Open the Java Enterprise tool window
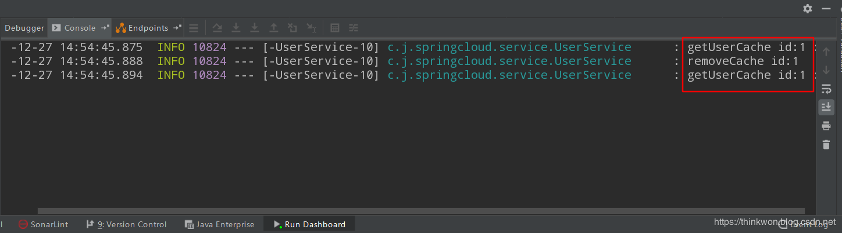842x233 pixels. (219, 224)
